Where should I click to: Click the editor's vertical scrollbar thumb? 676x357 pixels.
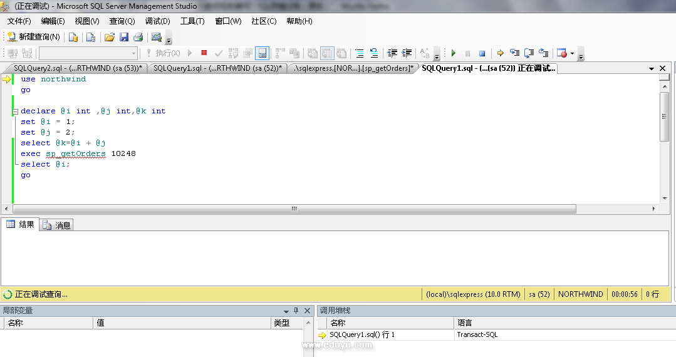coord(664,116)
